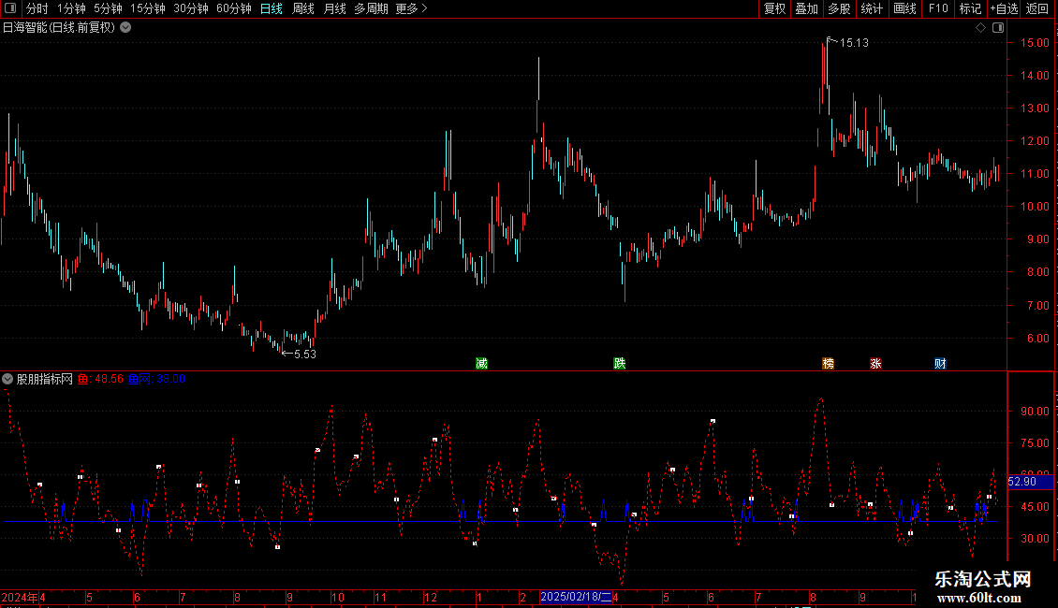Image resolution: width=1058 pixels, height=608 pixels.
Task: Click the 2024年 label on time axis
Action: 20,597
